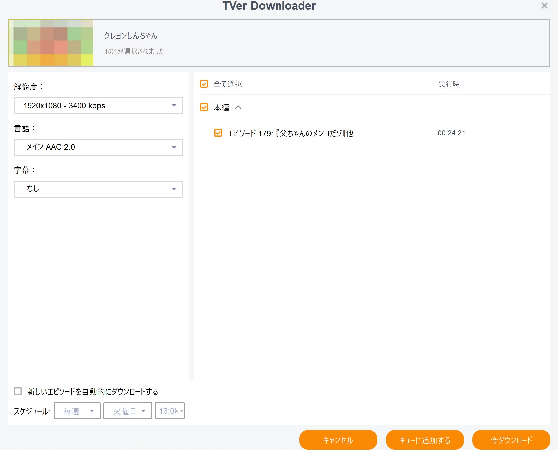The width and height of the screenshot is (558, 450).
Task: Open the 解像度 resolution dropdown
Action: 98,106
